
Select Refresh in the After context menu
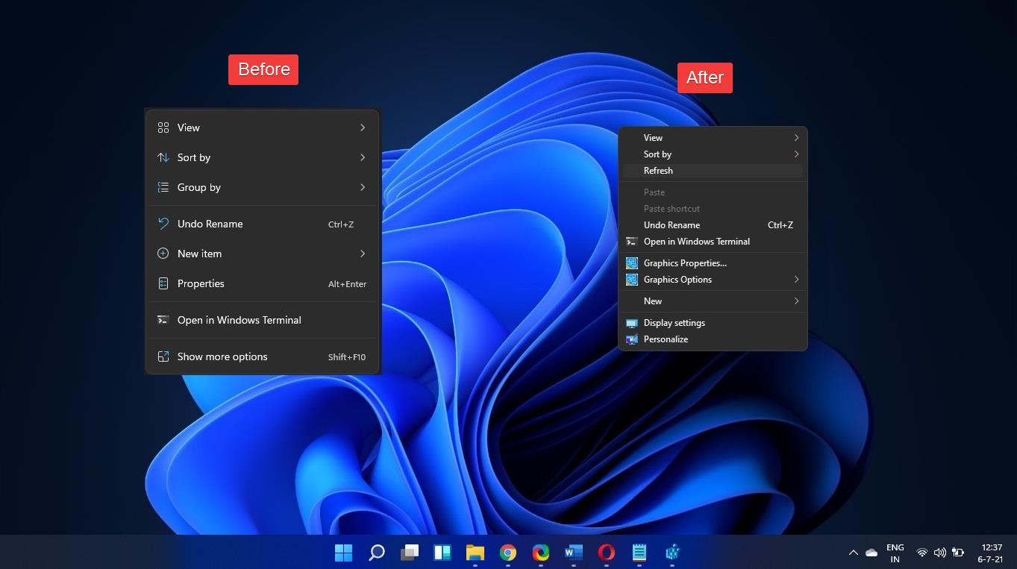click(658, 170)
